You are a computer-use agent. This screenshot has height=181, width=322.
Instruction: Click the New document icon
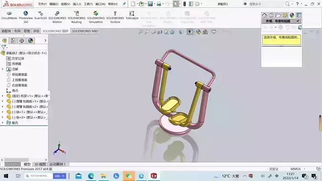click(133, 4)
